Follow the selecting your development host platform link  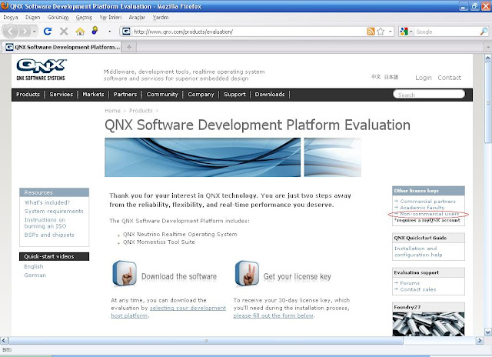tap(168, 312)
